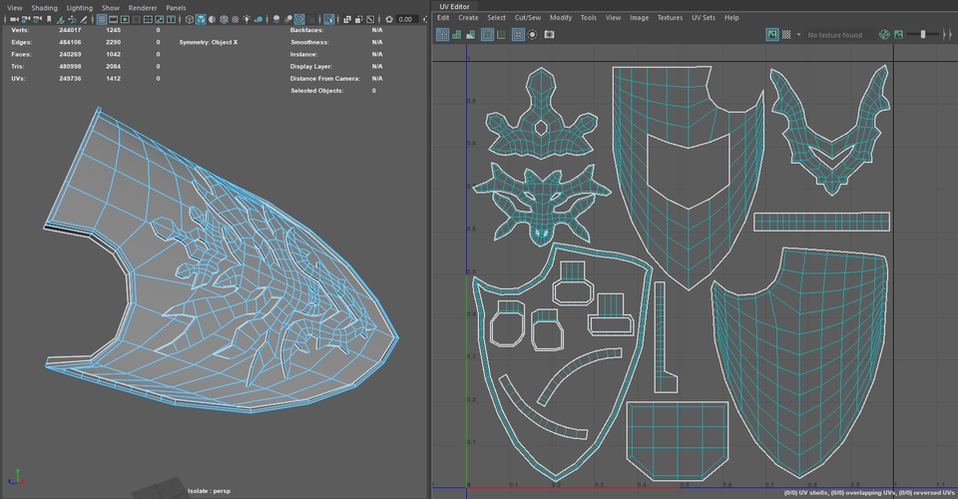Open the texture dropdown arrow near checker icon
This screenshot has height=499, width=958.
[798, 34]
